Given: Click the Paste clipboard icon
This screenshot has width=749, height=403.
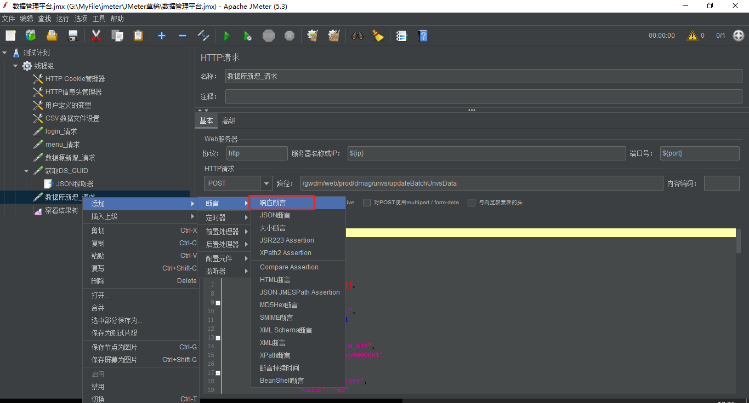Looking at the screenshot, I should pos(138,36).
